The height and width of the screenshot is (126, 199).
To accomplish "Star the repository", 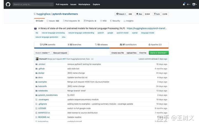I will pos(139,14).
